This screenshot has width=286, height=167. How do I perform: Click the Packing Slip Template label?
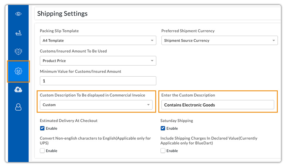pos(59,31)
